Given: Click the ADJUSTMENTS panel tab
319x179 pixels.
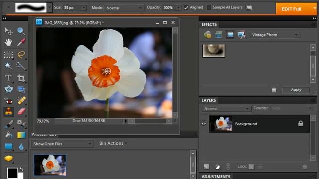Looking at the screenshot, I should pos(216,177).
